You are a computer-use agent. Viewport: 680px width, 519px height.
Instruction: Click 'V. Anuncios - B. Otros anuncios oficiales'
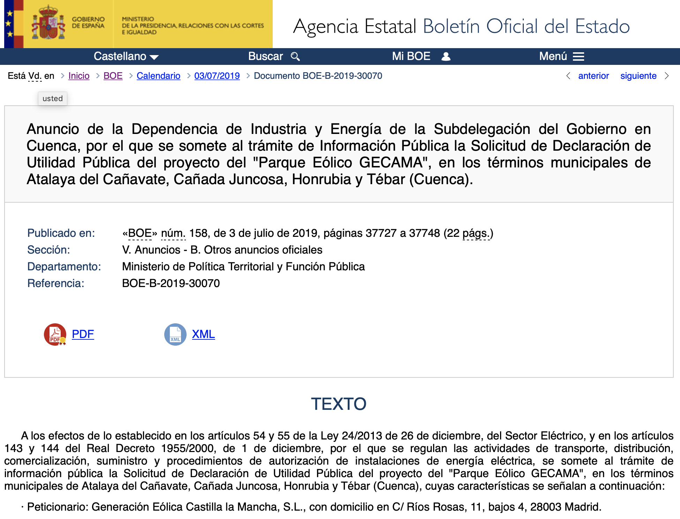pos(222,250)
